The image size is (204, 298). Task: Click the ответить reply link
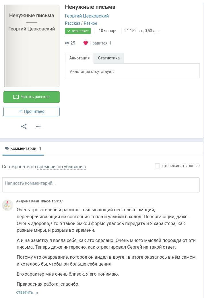[24, 292]
